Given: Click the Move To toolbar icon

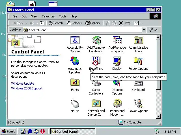Looking at the screenshot, I should pyautogui.click(x=107, y=23).
